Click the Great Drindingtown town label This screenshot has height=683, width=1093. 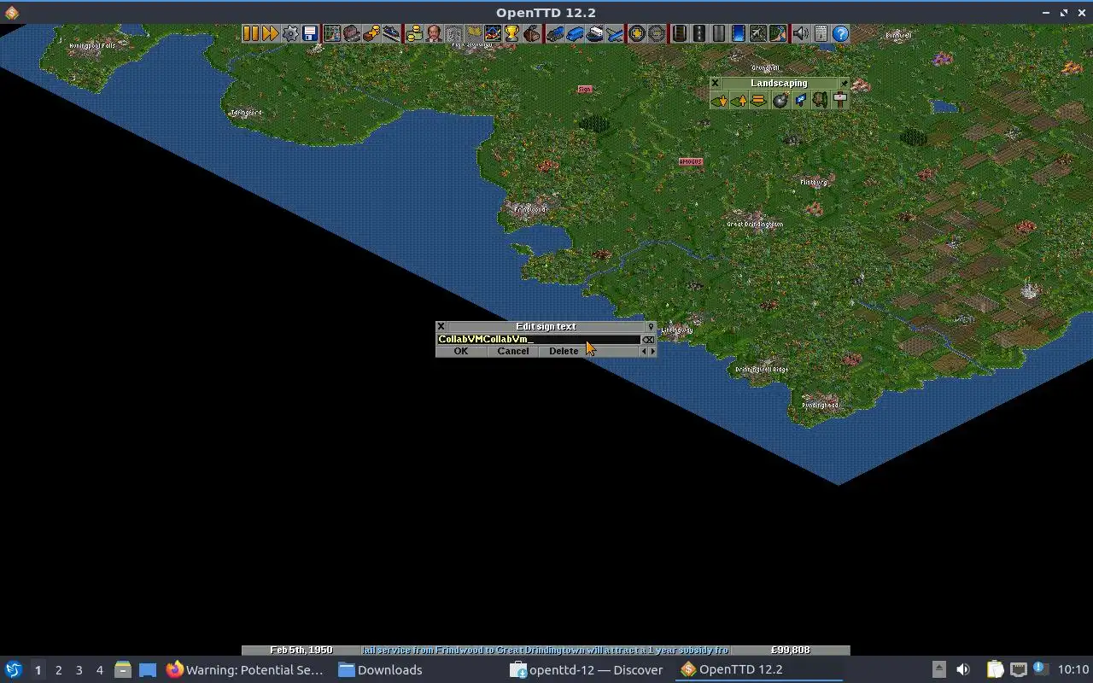pyautogui.click(x=755, y=225)
